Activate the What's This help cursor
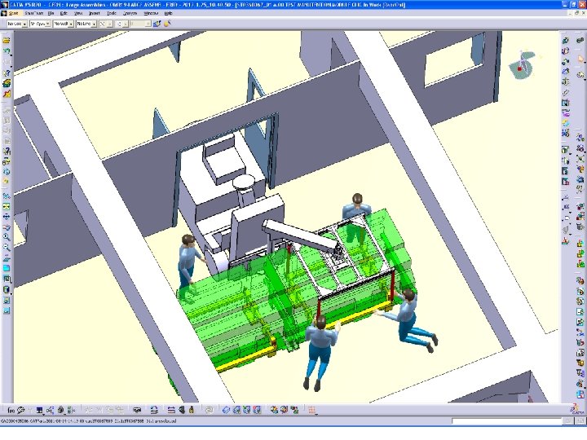 click(x=7, y=73)
